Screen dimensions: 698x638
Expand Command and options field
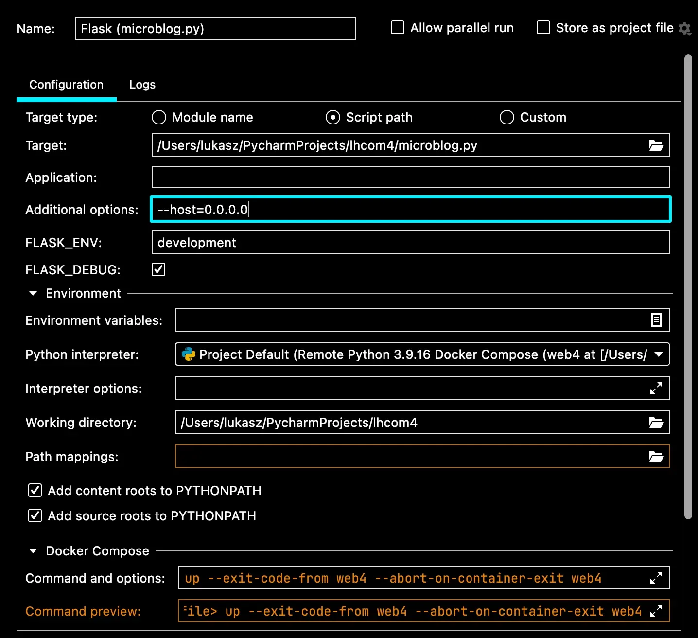click(x=656, y=578)
